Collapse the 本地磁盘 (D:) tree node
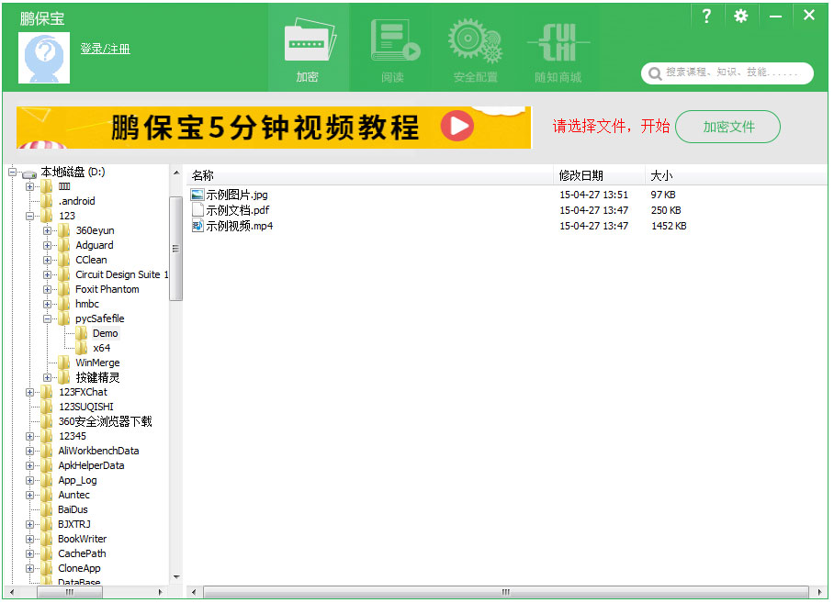 pyautogui.click(x=12, y=172)
